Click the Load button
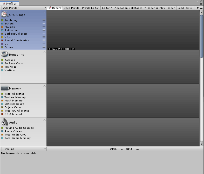The height and width of the screenshot is (174, 204). click(181, 8)
